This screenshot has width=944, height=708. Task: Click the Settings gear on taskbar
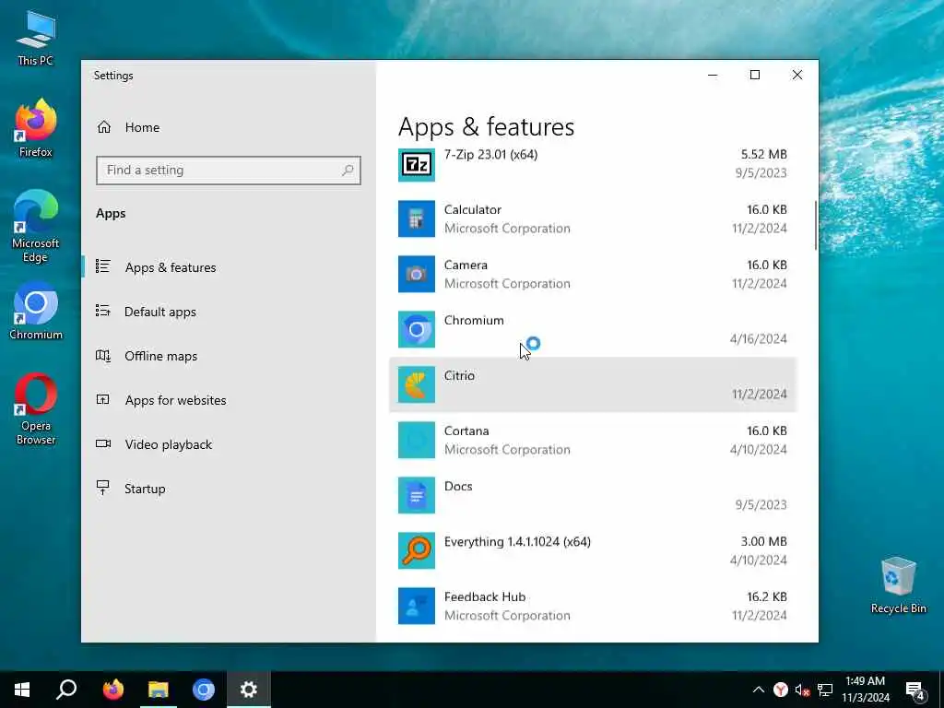coord(249,690)
